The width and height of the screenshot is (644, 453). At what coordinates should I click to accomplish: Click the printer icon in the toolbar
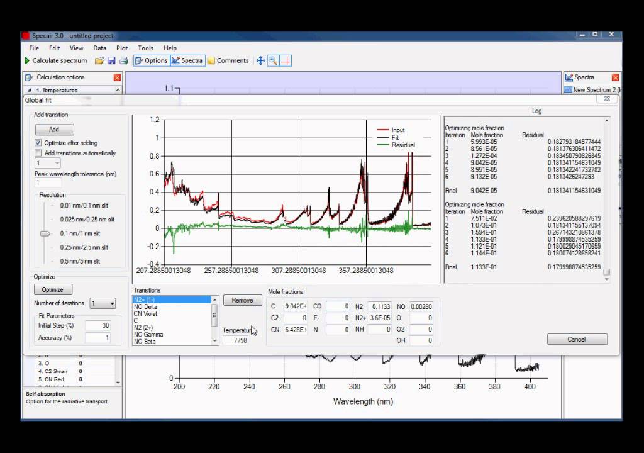click(124, 61)
